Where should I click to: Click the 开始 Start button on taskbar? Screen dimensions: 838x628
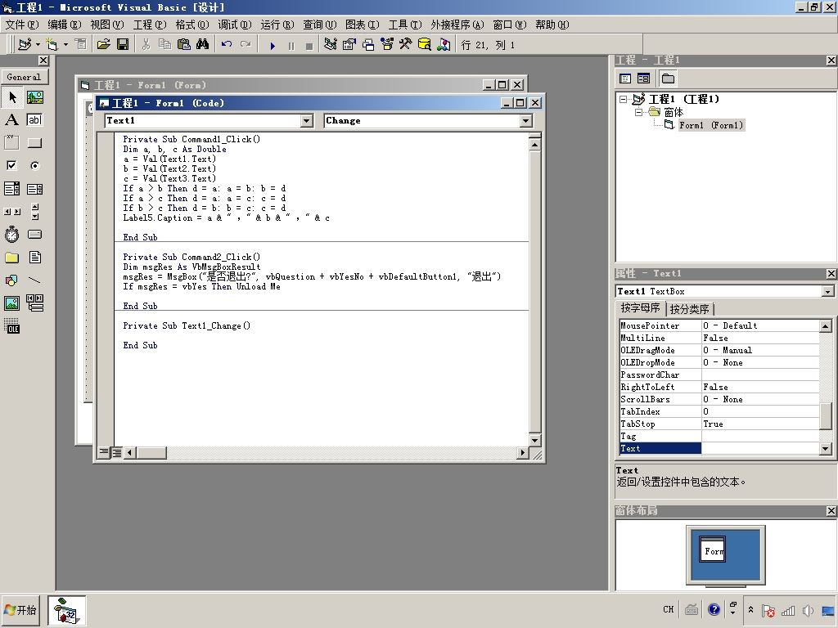click(x=20, y=610)
